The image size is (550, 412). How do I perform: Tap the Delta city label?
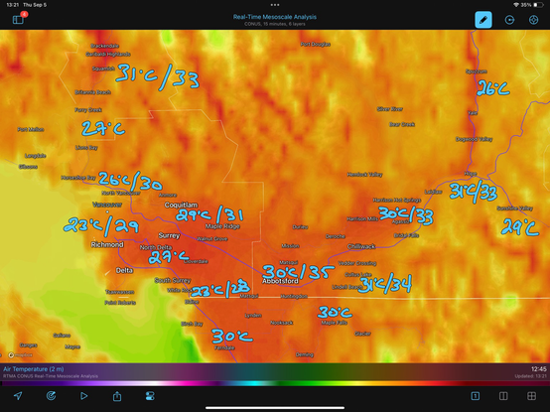coord(124,270)
